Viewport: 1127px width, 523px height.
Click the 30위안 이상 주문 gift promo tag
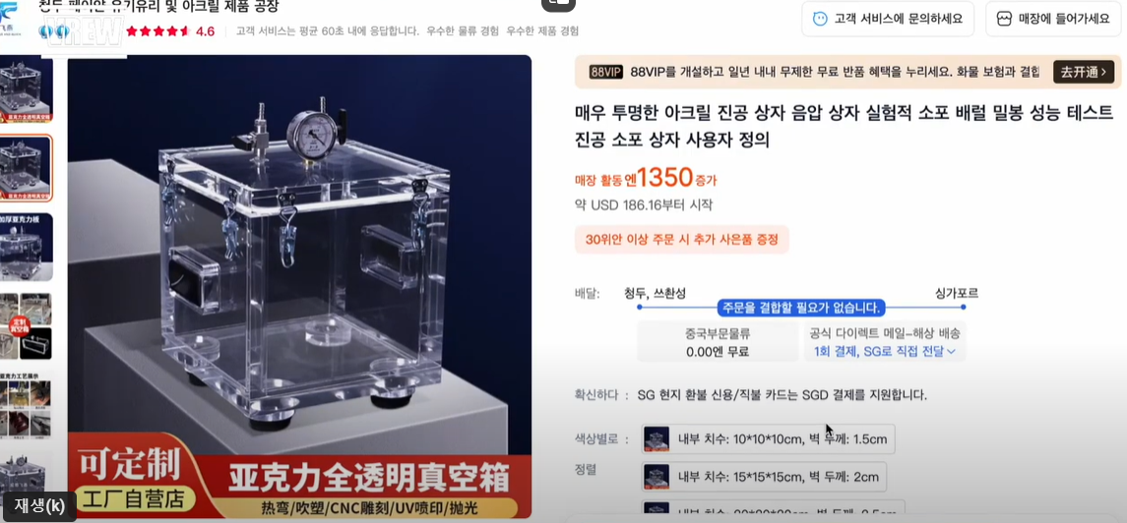tap(681, 240)
